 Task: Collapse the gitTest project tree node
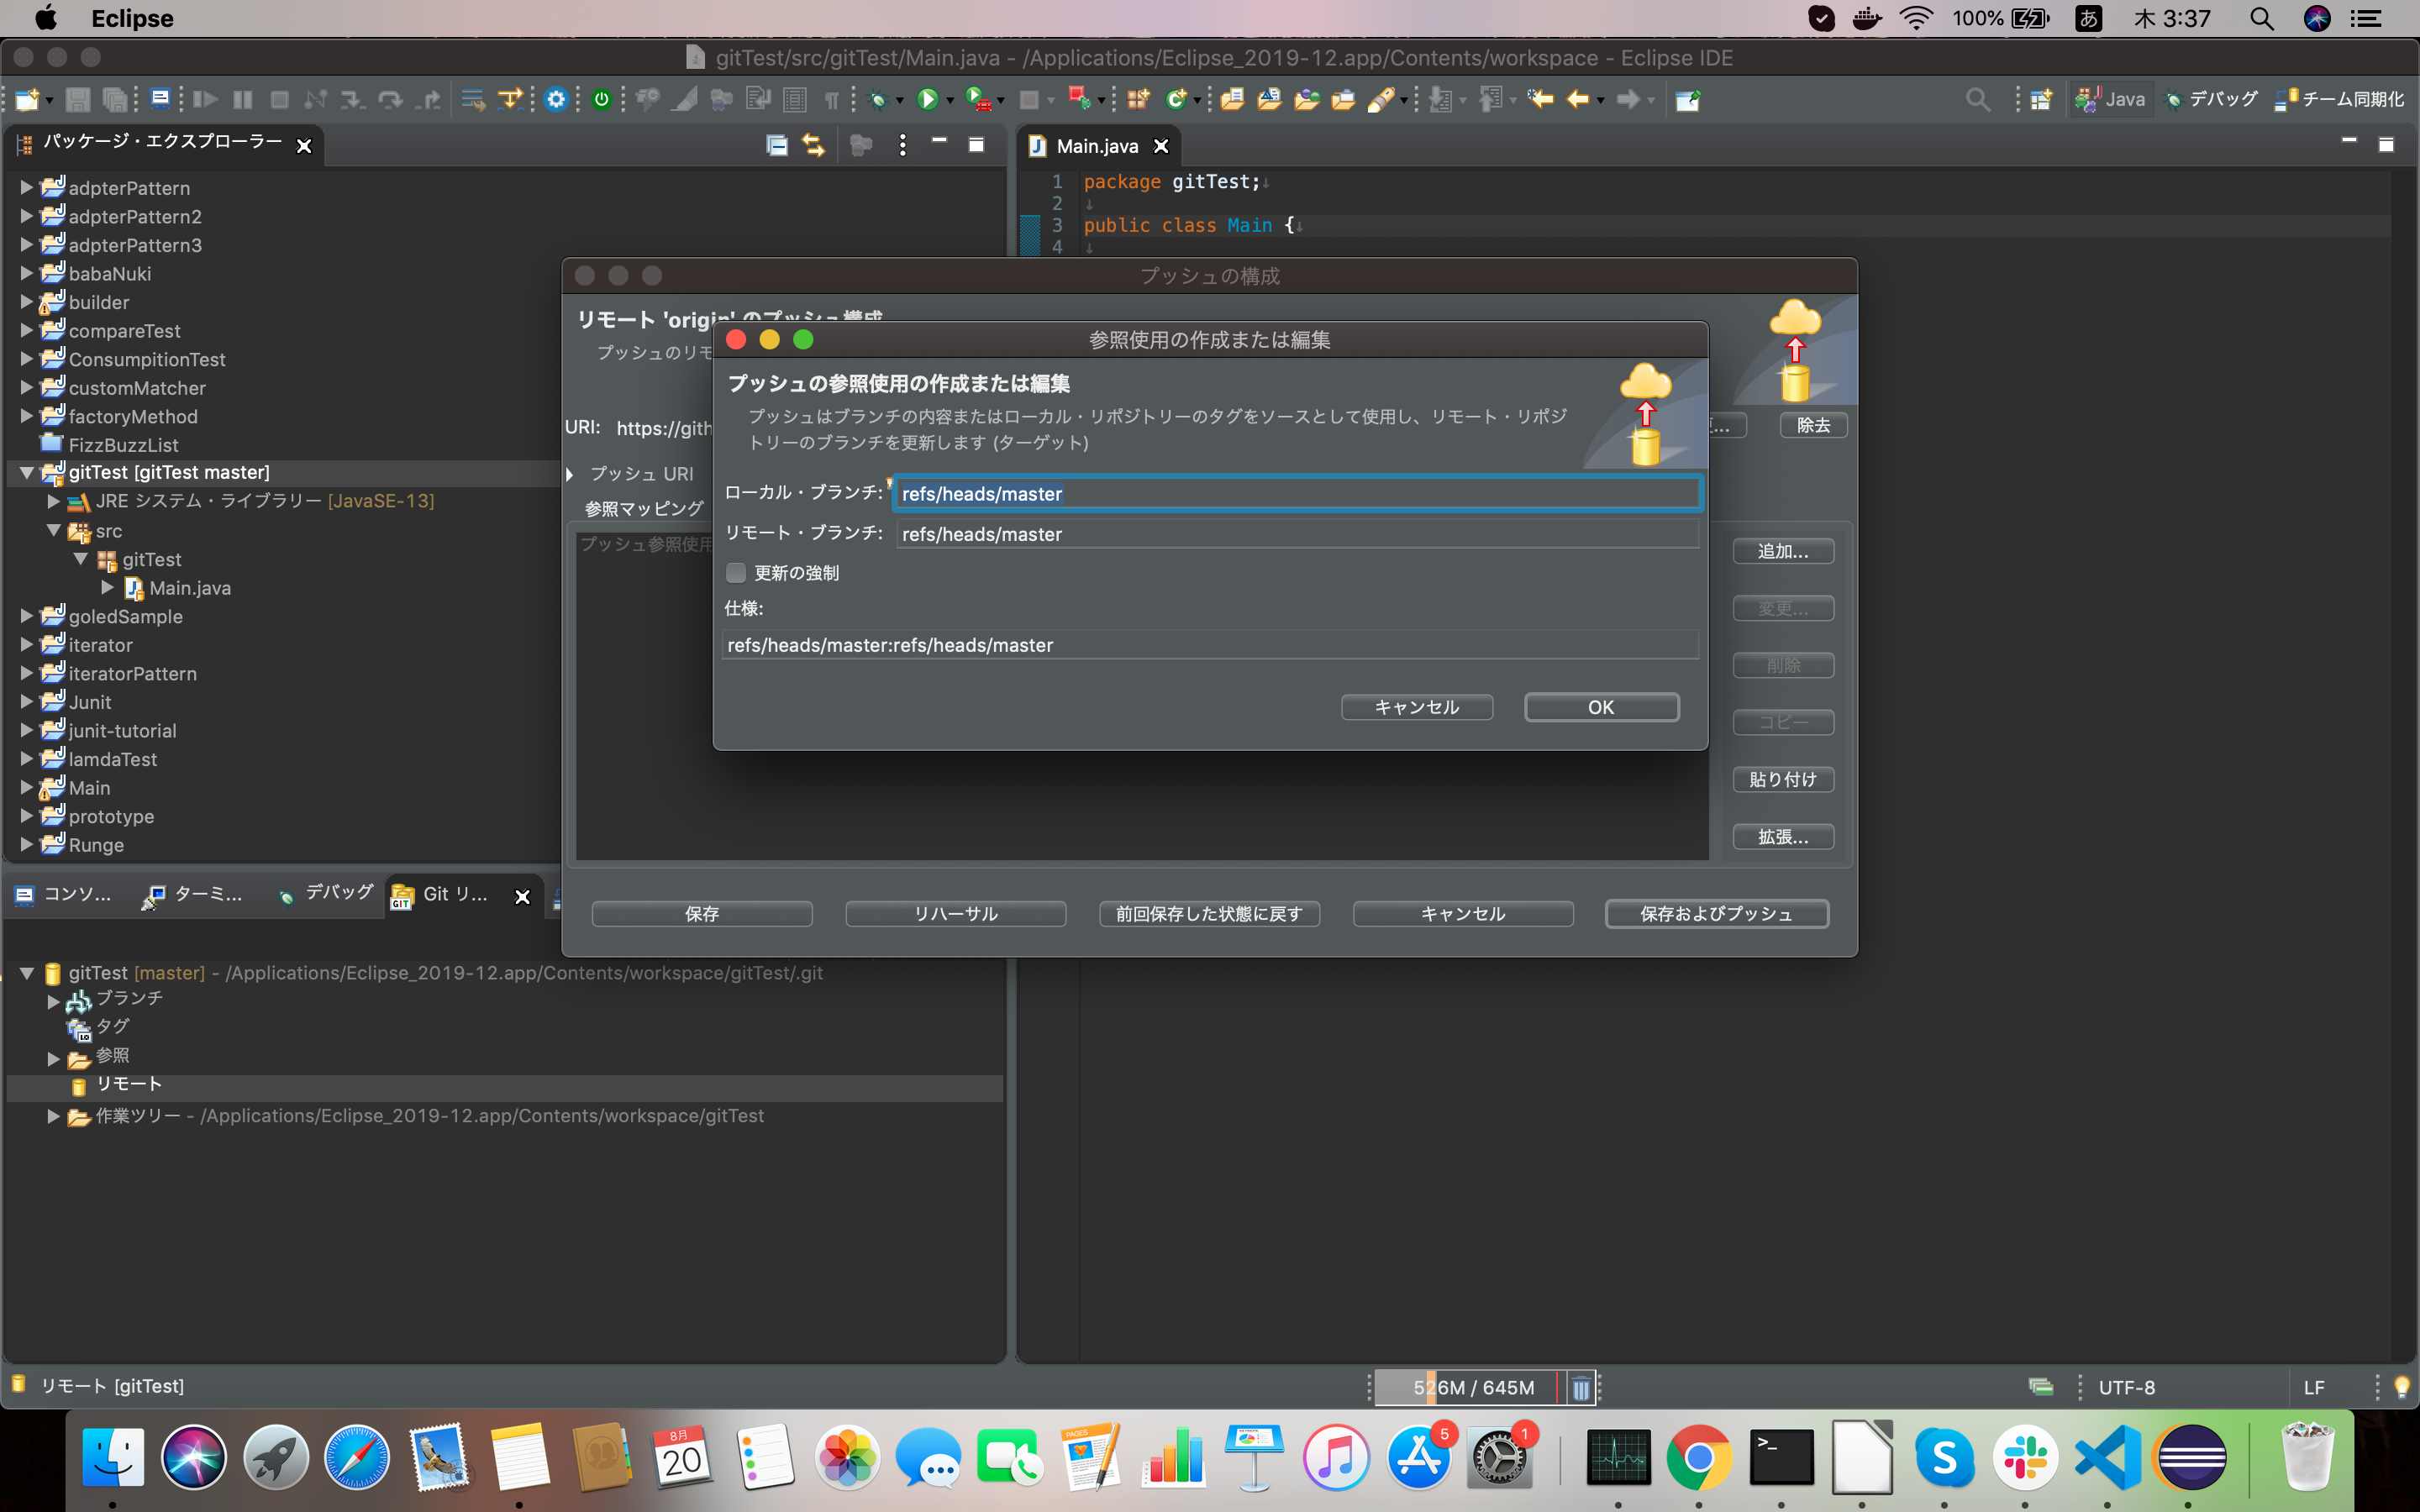(x=27, y=472)
